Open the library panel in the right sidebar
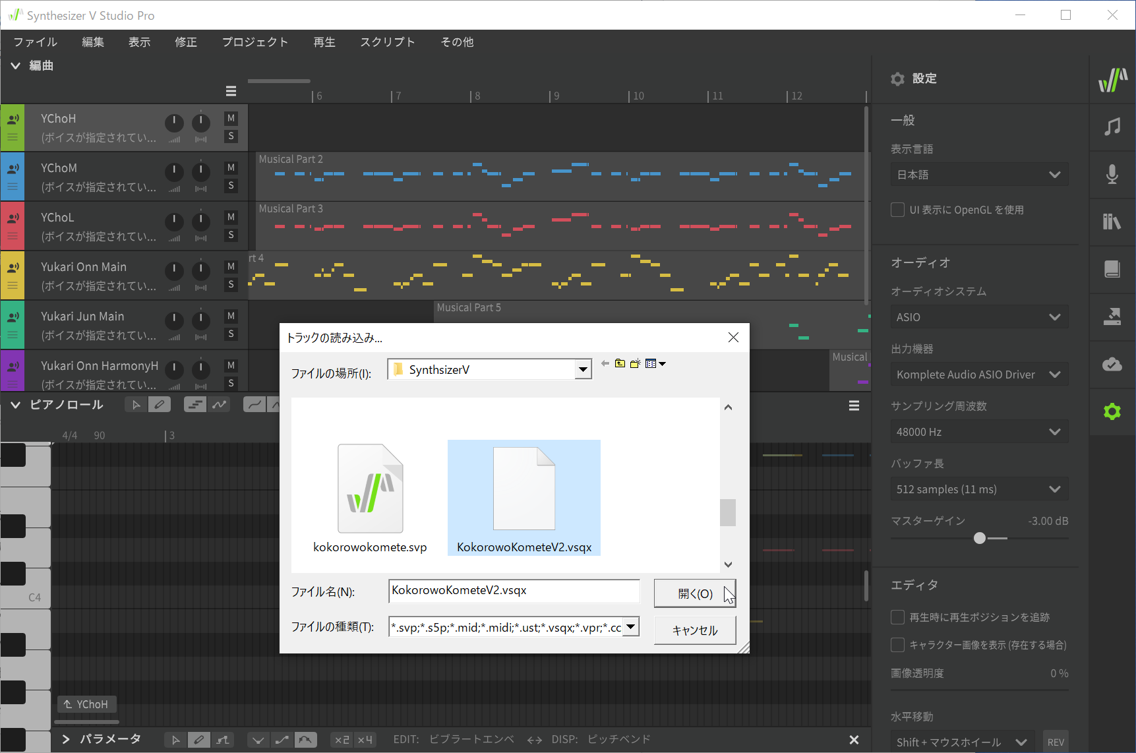This screenshot has height=753, width=1136. (1112, 222)
